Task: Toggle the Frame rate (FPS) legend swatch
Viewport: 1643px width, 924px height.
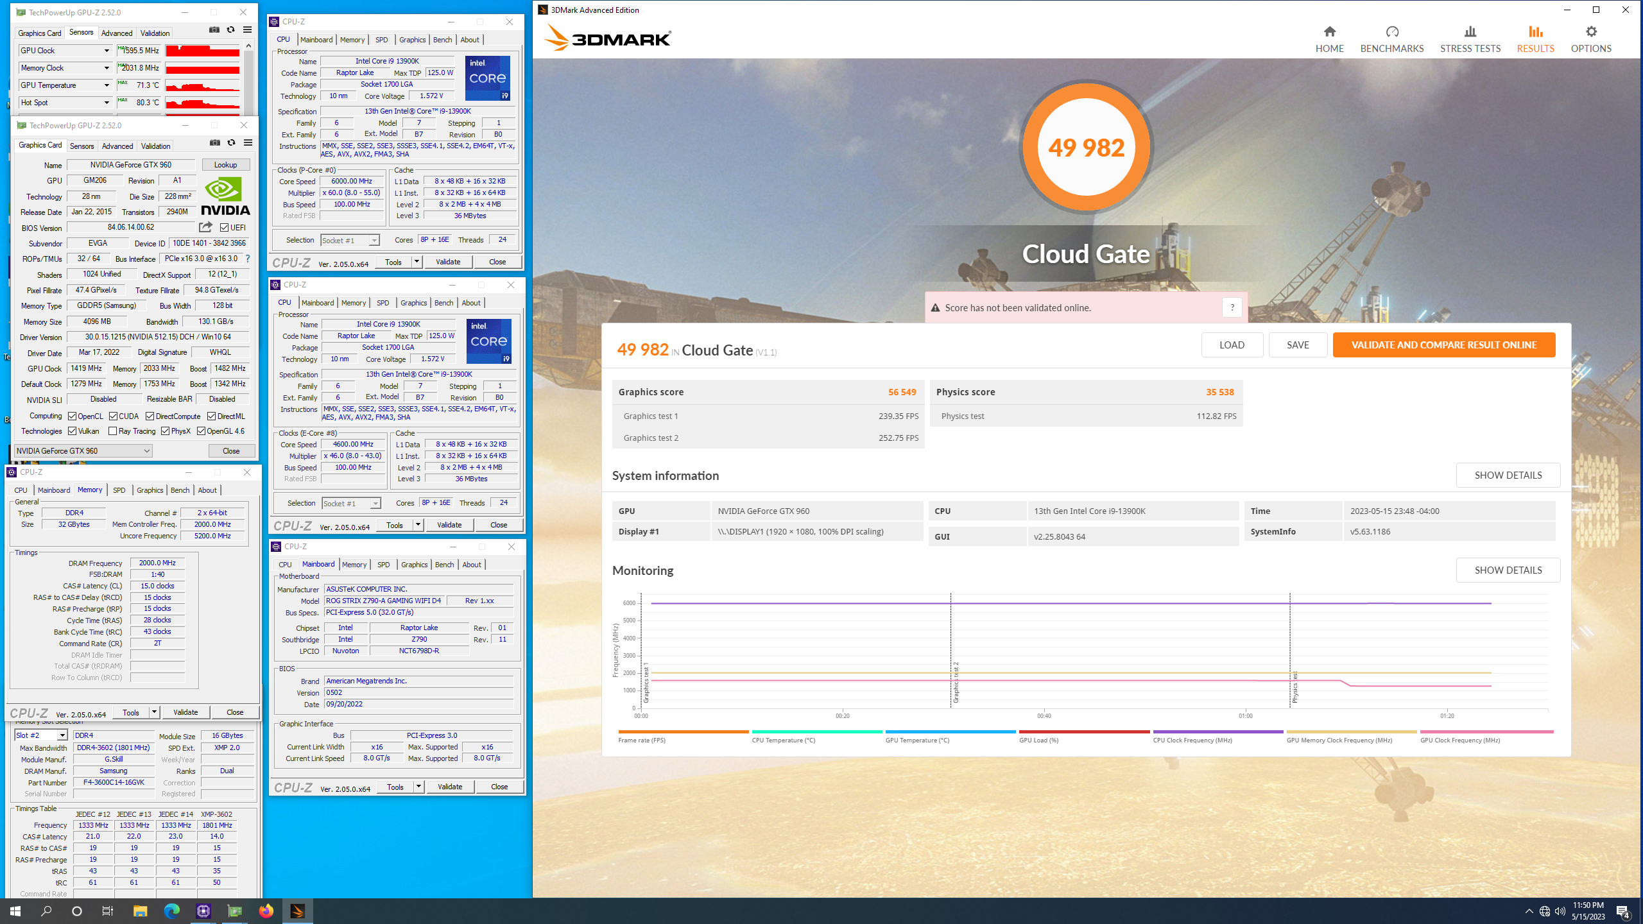Action: pos(683,732)
